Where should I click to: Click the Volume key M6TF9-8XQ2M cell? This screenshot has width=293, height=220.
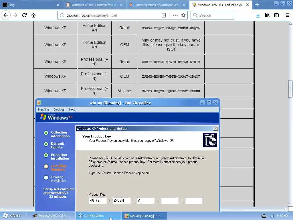coord(171,91)
